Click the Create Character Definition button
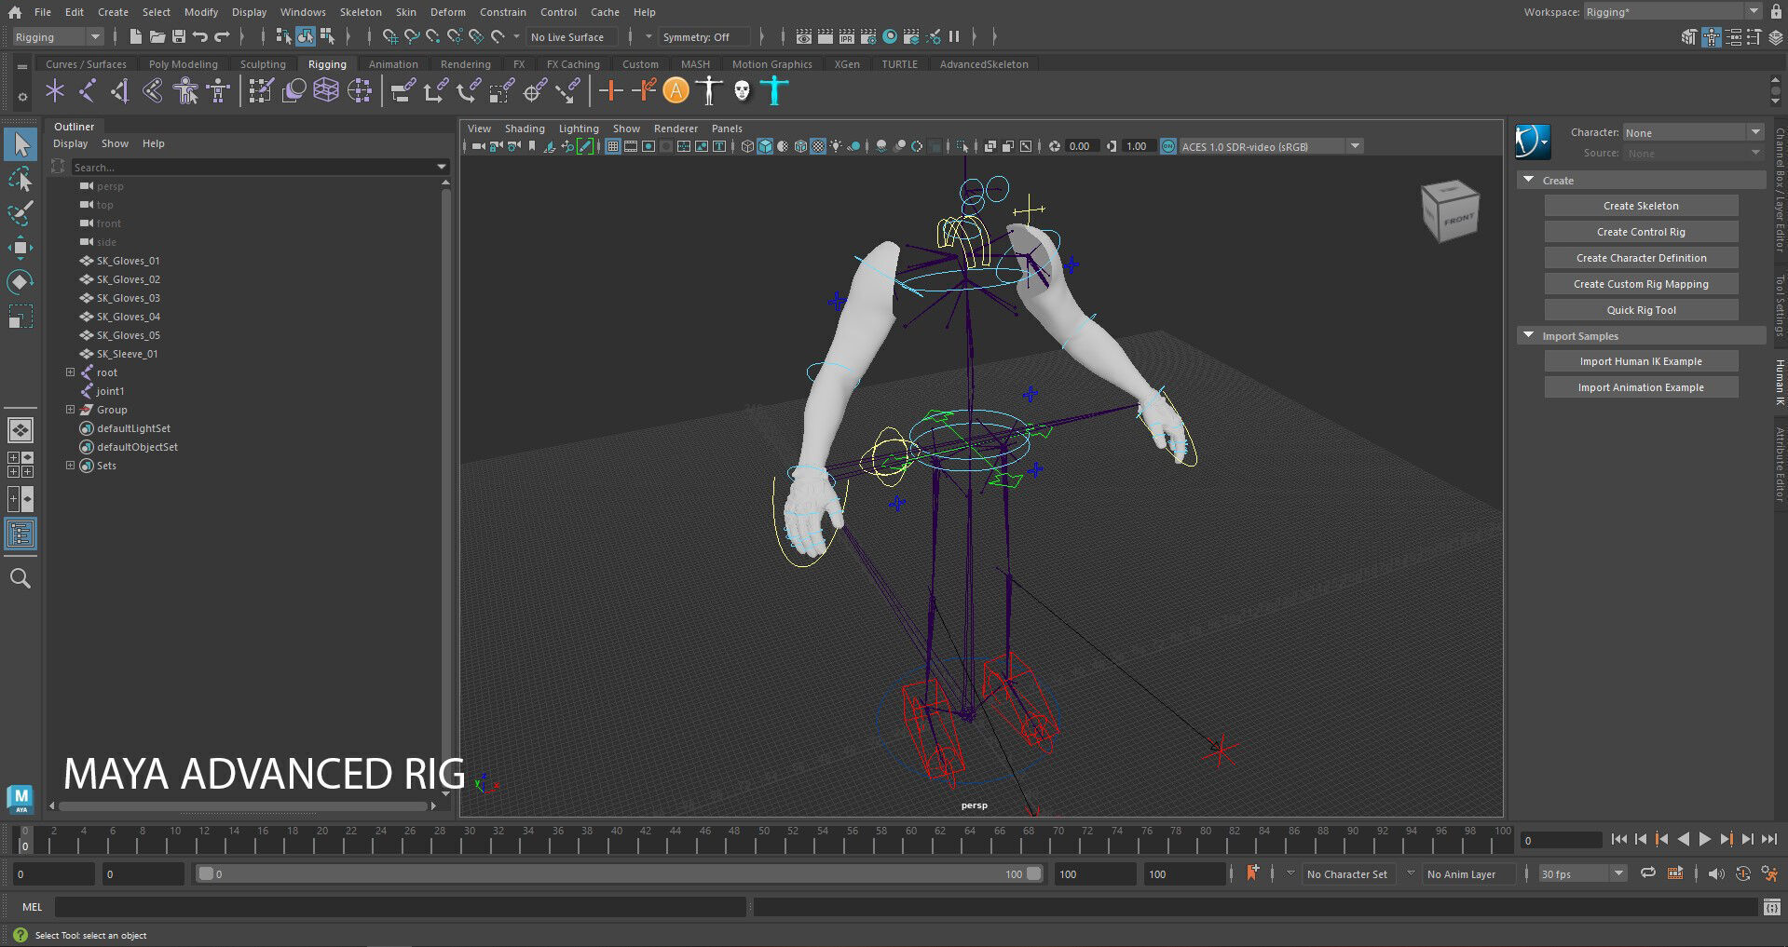Screen dimensions: 1788x947 pos(1641,258)
